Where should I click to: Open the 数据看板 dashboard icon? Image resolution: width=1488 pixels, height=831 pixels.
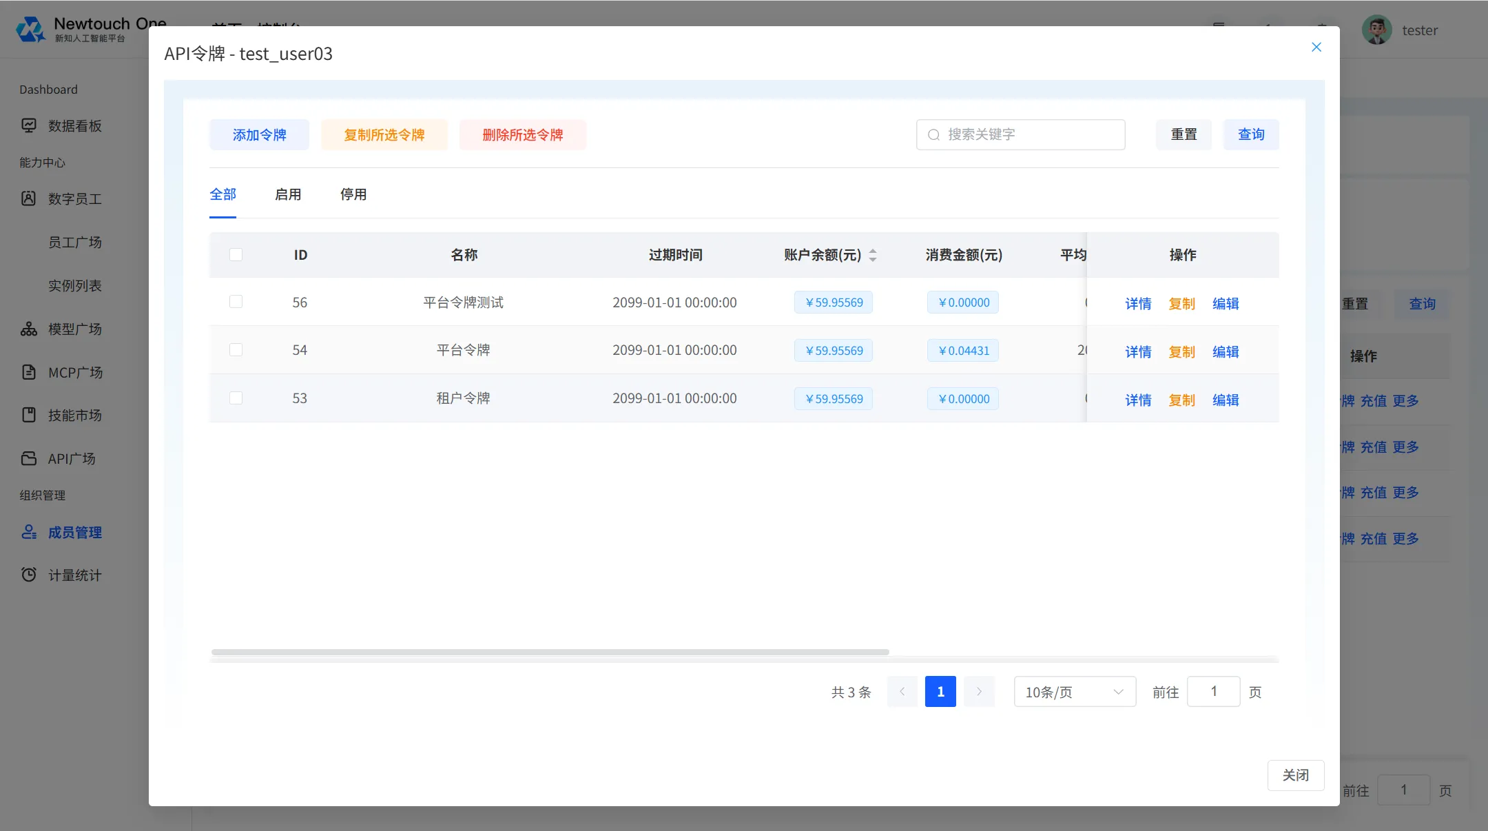[29, 125]
